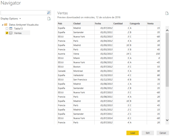
Task: Click the Datos Ambynet Visuals.xlsx folder icon
Action: (6, 24)
